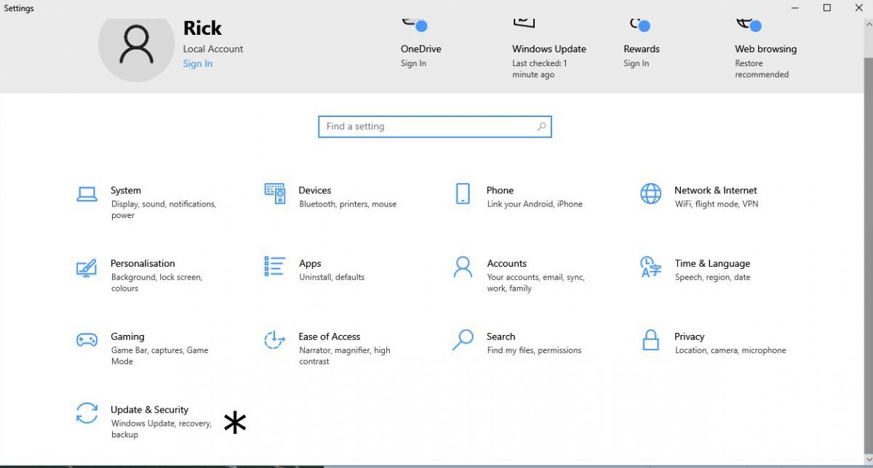The width and height of the screenshot is (873, 468).
Task: Click 'Local Account' text
Action: [213, 49]
